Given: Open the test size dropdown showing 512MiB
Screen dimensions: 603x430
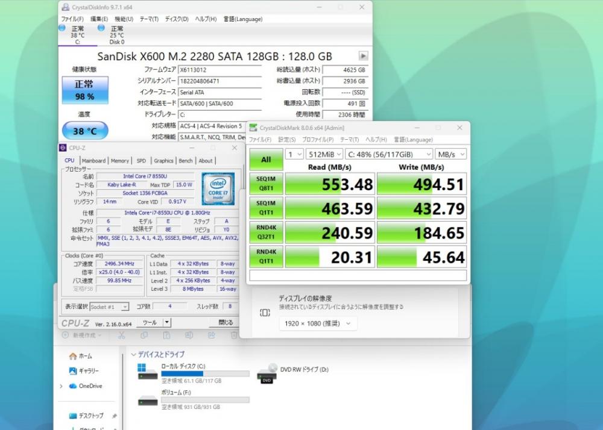Looking at the screenshot, I should [x=324, y=154].
